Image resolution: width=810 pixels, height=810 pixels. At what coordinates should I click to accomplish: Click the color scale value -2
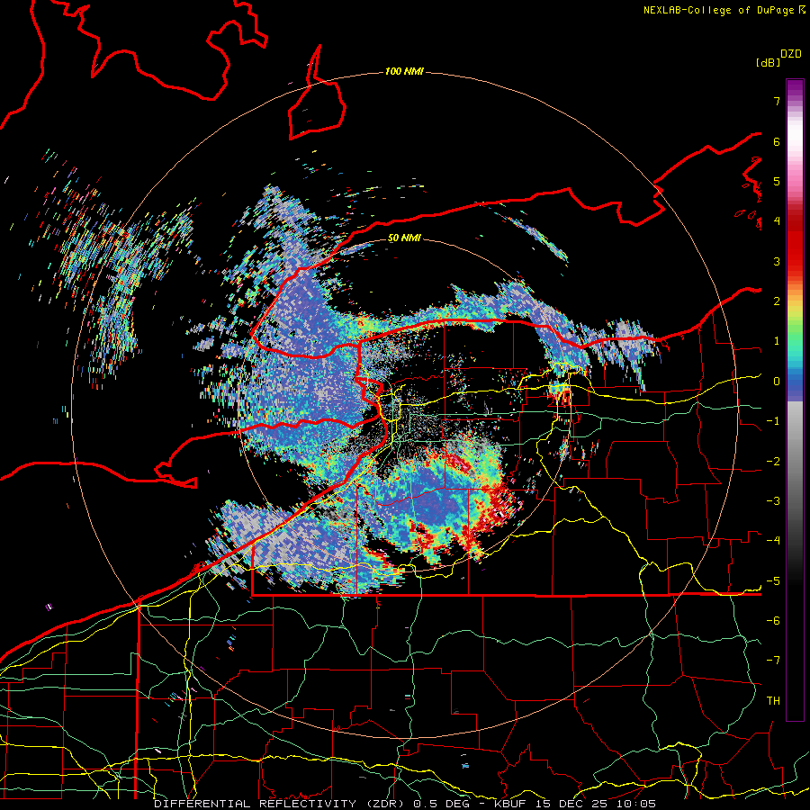tap(773, 462)
